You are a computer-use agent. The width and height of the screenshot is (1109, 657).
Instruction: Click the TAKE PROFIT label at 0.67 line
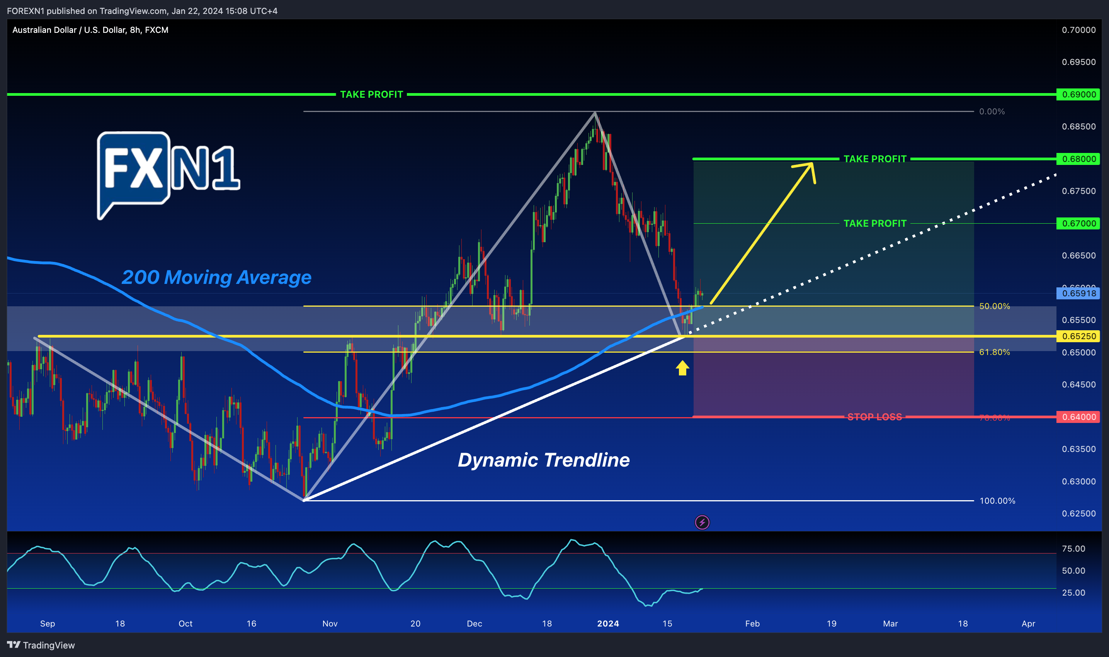(875, 224)
